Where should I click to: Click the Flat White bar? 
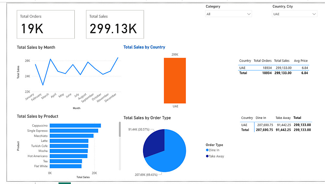pos(66,166)
